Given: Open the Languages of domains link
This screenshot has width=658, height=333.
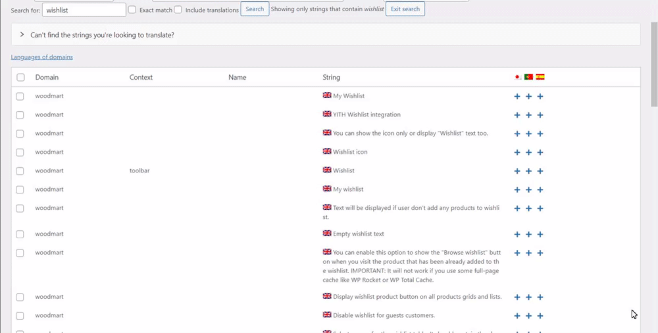Looking at the screenshot, I should click(42, 57).
